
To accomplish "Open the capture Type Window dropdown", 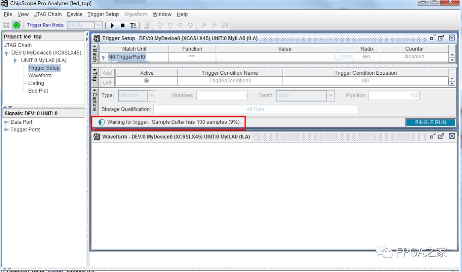I will pos(152,96).
